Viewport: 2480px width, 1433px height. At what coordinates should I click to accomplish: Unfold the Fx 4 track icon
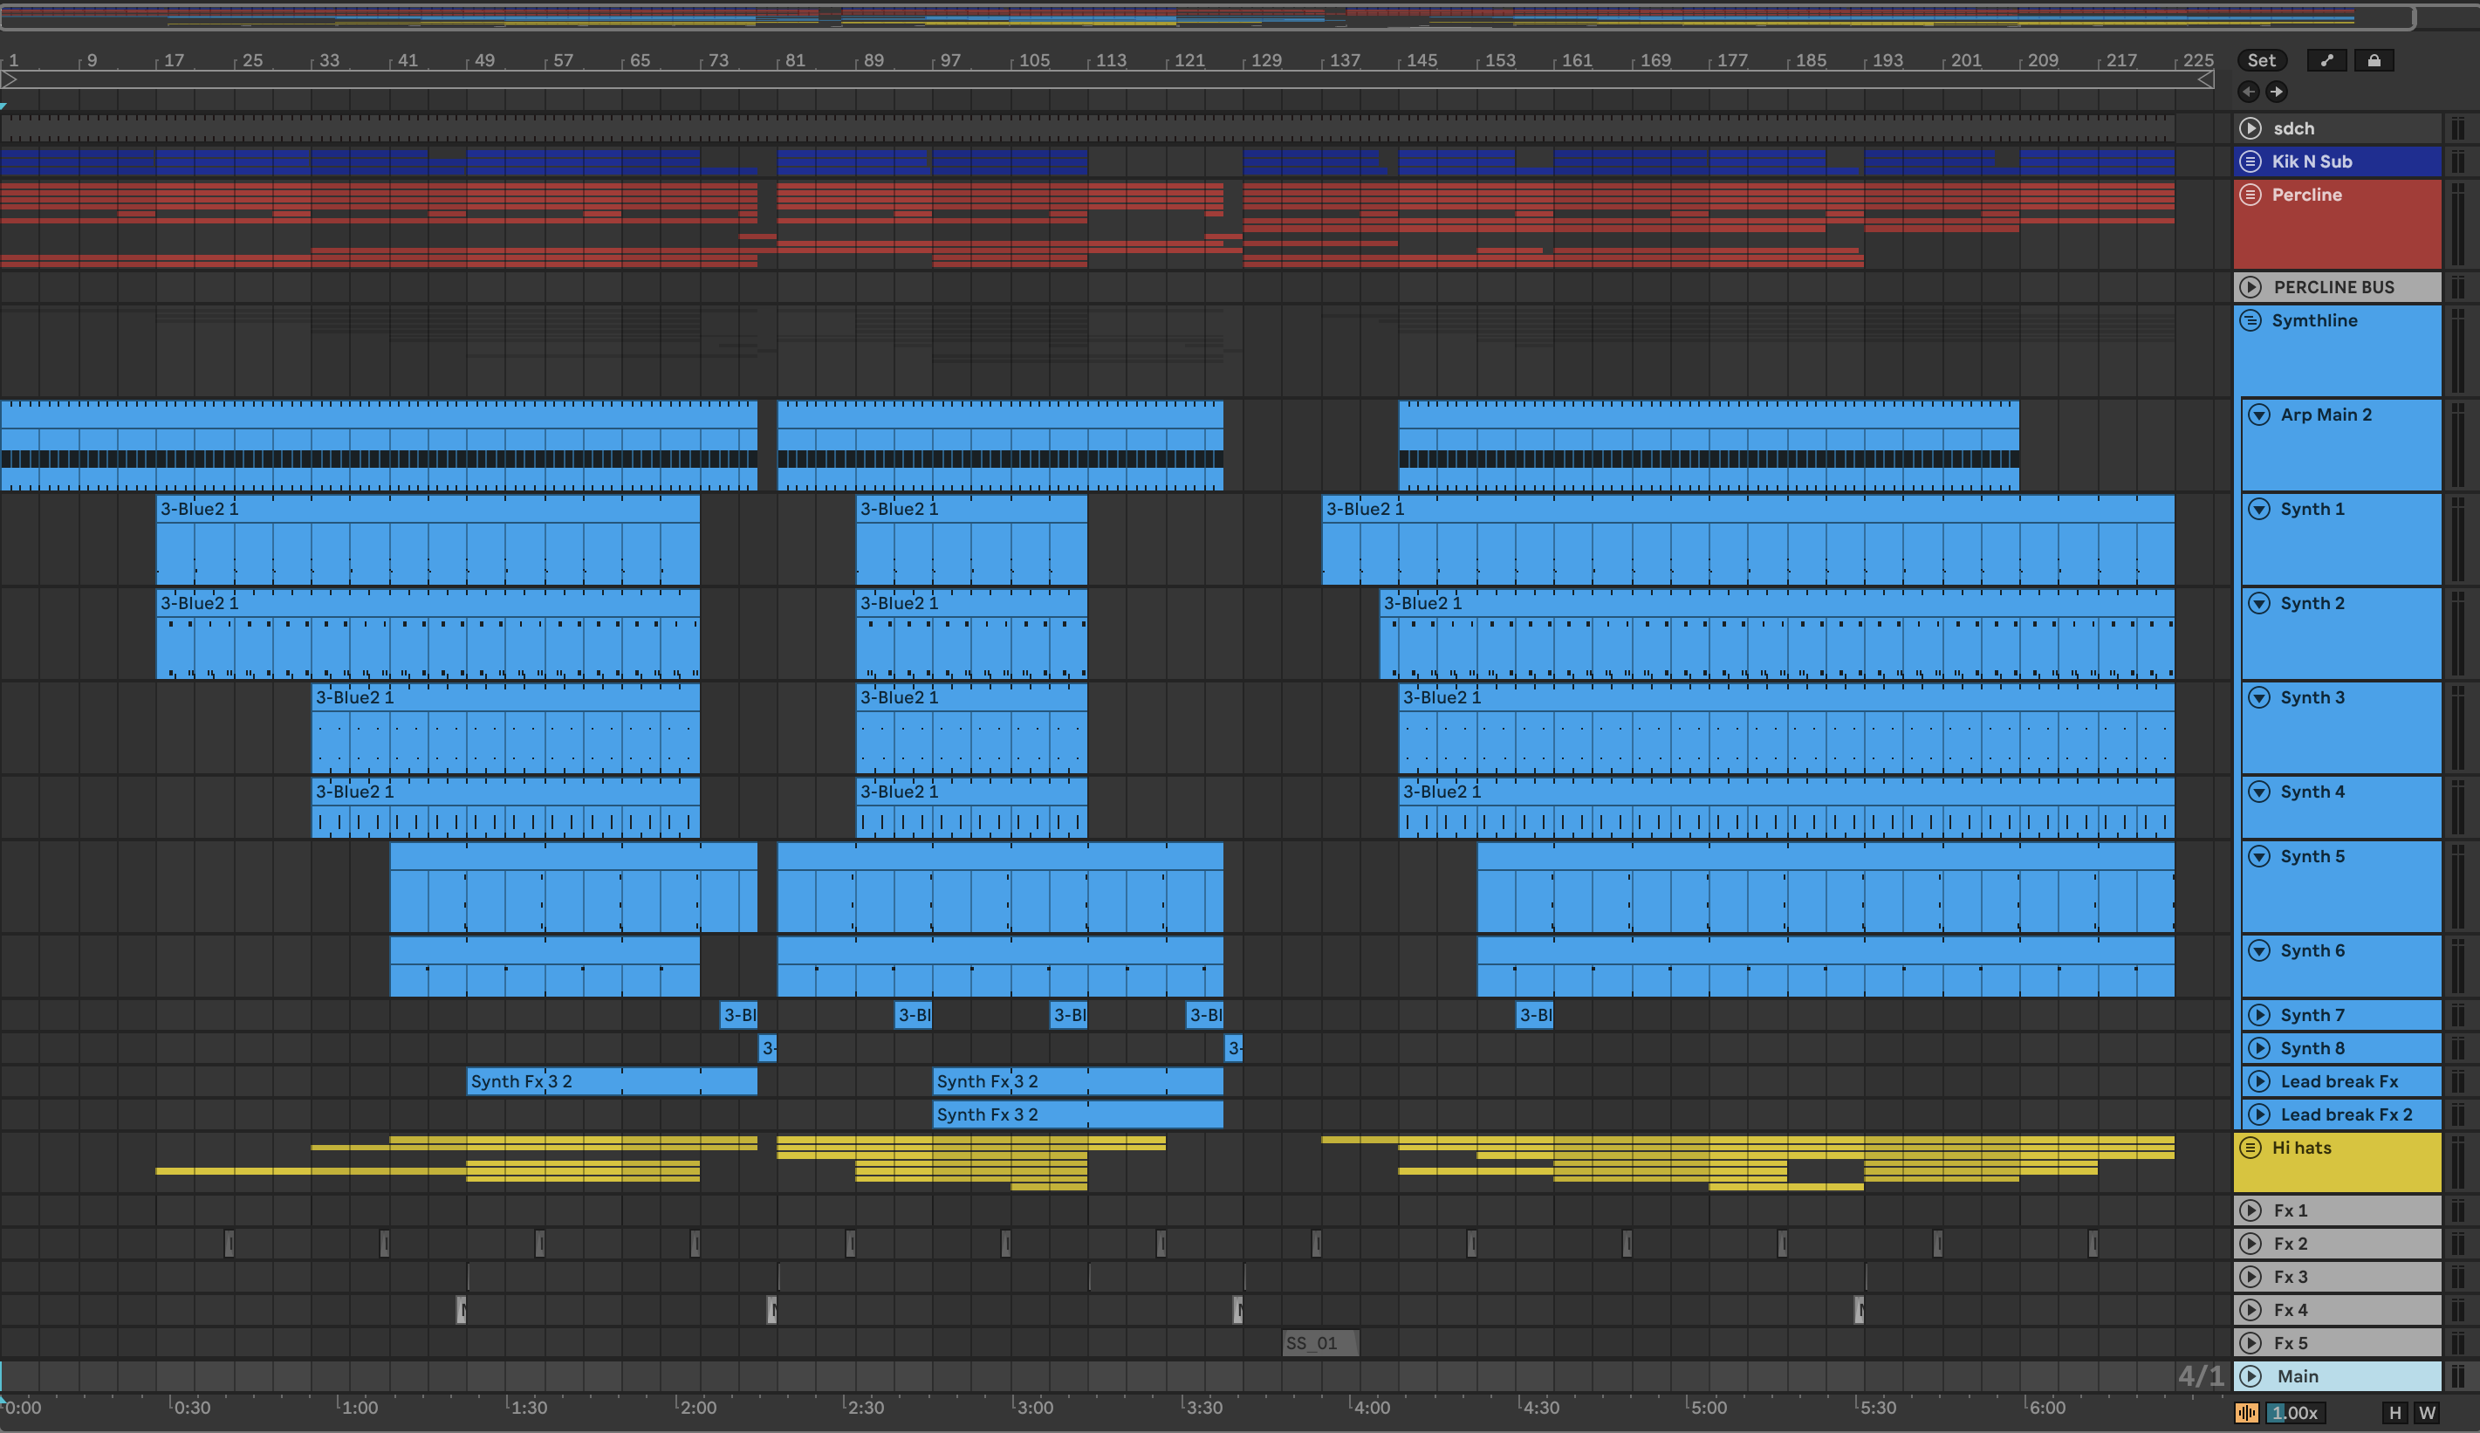(x=2250, y=1310)
